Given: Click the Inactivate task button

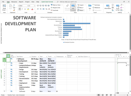Looking at the screenshot, I should point(54,10).
